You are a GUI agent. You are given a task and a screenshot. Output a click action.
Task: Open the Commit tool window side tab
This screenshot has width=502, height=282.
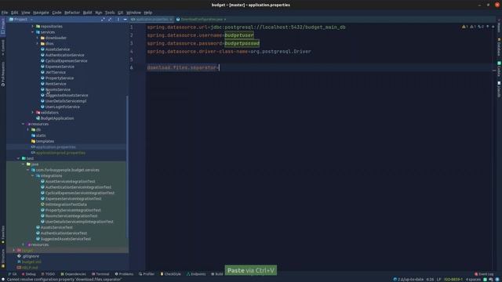coord(3,47)
